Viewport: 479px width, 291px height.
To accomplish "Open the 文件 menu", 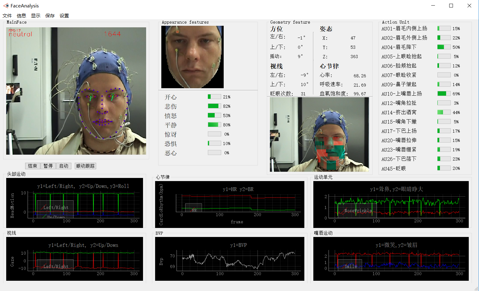I will (7, 16).
